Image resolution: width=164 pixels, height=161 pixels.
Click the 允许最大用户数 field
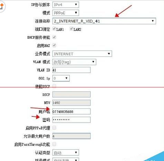click(x=71, y=136)
